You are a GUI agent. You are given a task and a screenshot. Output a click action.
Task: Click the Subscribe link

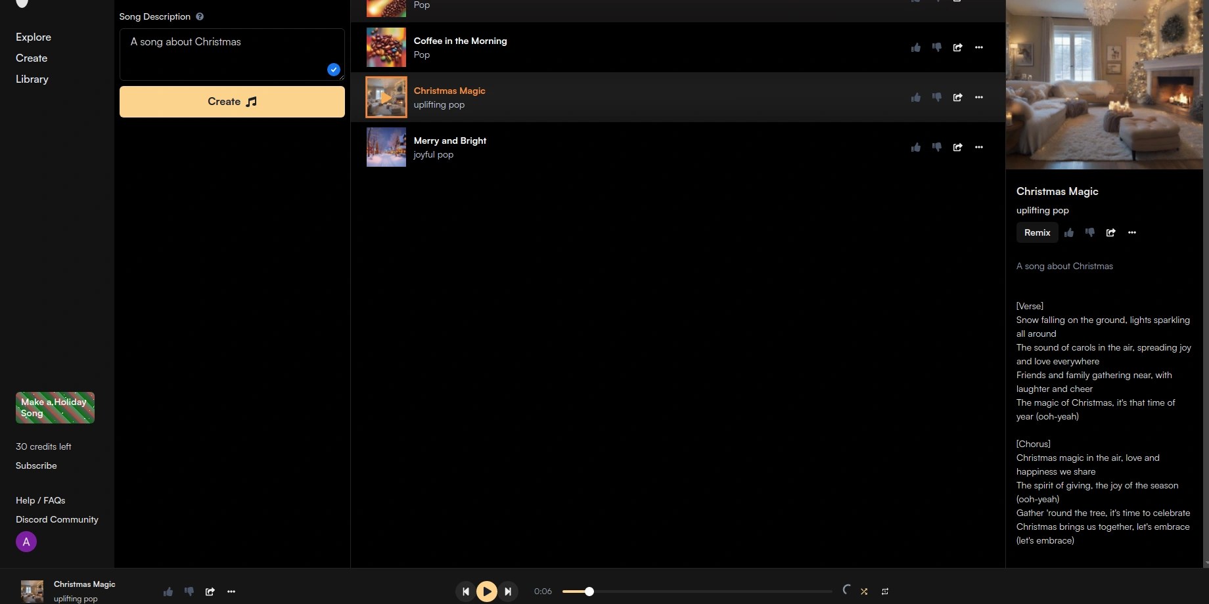click(x=36, y=465)
